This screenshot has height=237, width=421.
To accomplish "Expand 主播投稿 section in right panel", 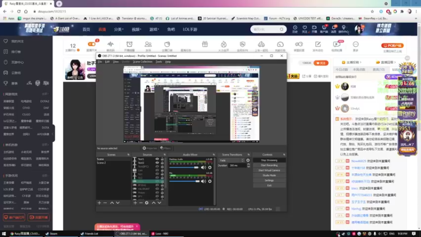I will 352,62.
